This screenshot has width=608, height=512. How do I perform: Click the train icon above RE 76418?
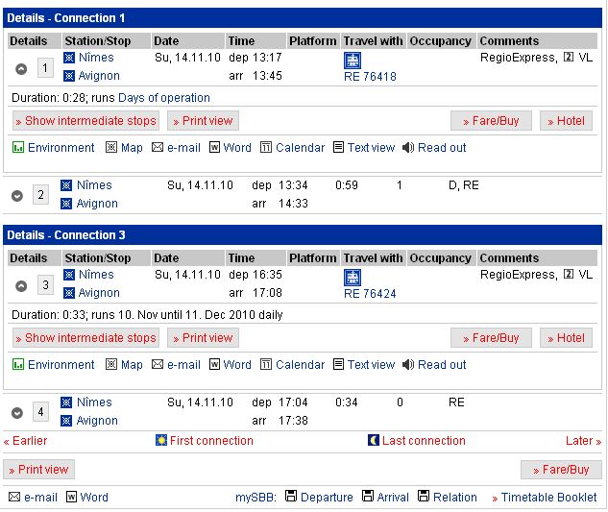353,61
